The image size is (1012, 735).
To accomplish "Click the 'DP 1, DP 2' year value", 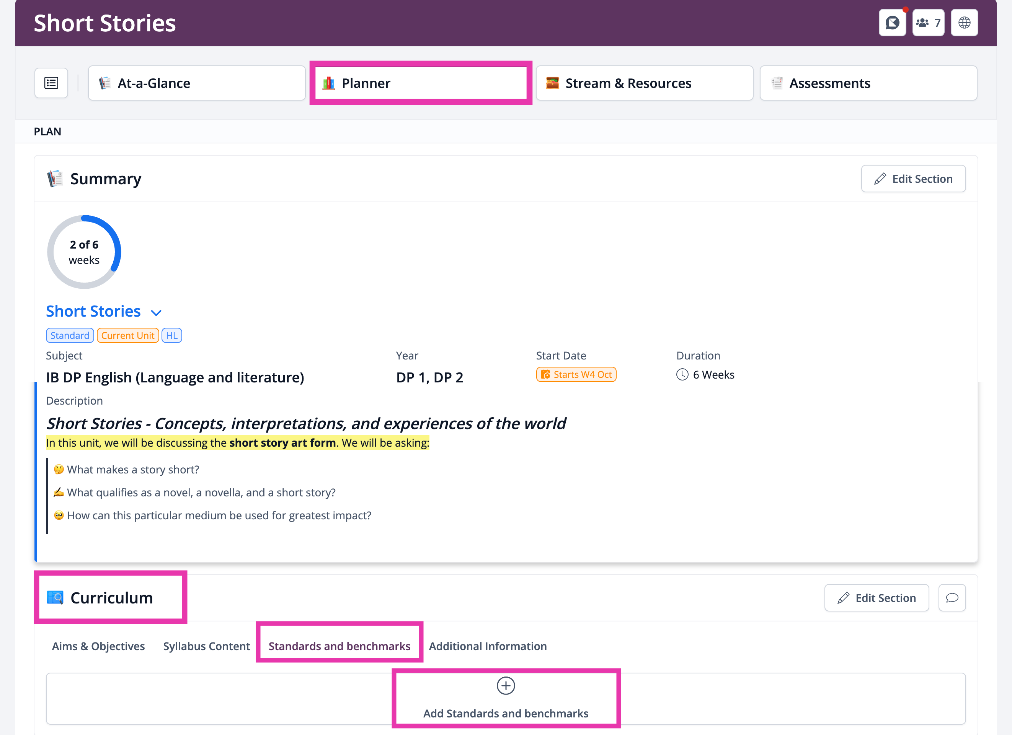I will 430,377.
